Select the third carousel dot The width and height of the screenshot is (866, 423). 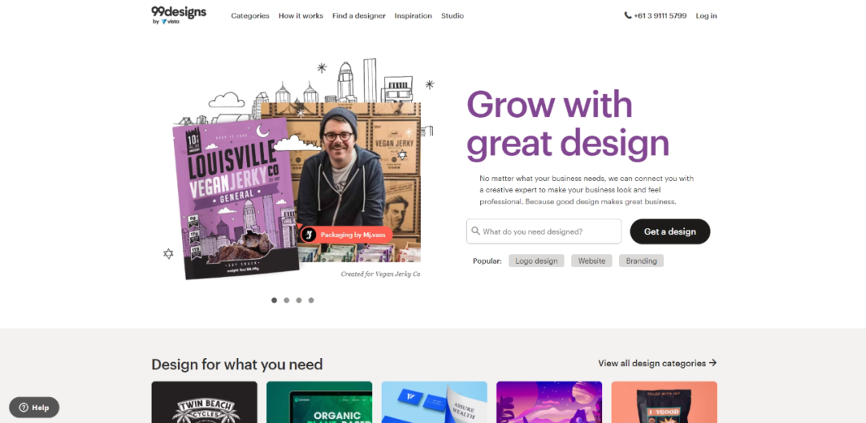299,300
